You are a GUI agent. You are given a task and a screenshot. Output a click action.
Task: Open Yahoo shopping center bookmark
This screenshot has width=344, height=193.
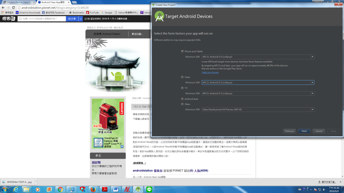tap(126, 13)
